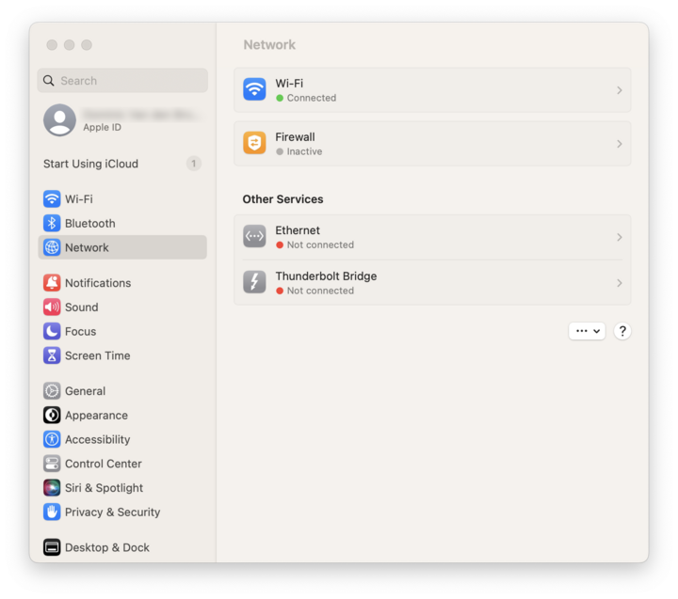The image size is (678, 599).
Task: Click the Privacy & Security hand icon
Action: [52, 512]
